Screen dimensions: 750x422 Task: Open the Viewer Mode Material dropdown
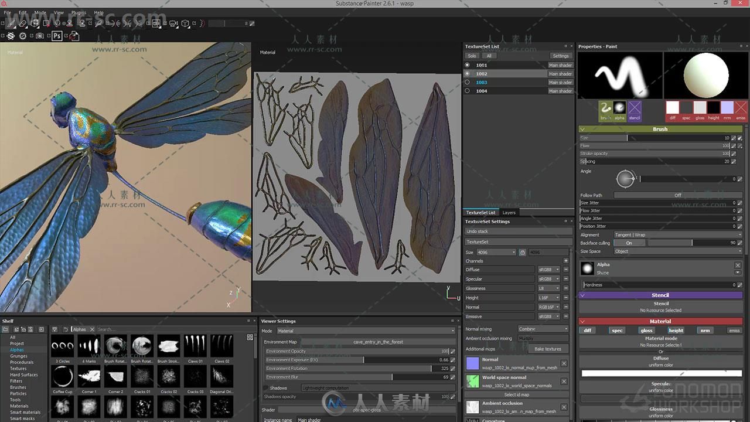point(366,331)
